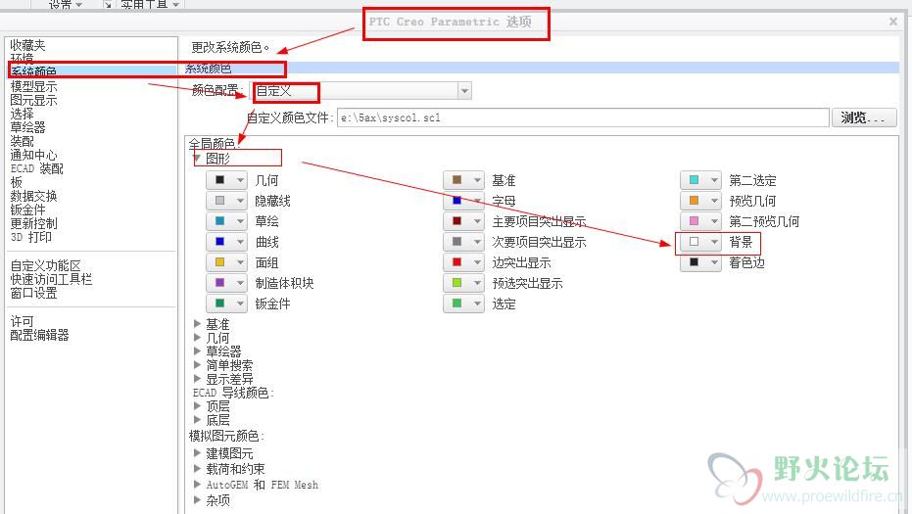Open the 更新控制 options category
Image resolution: width=912 pixels, height=514 pixels.
pyautogui.click(x=33, y=223)
